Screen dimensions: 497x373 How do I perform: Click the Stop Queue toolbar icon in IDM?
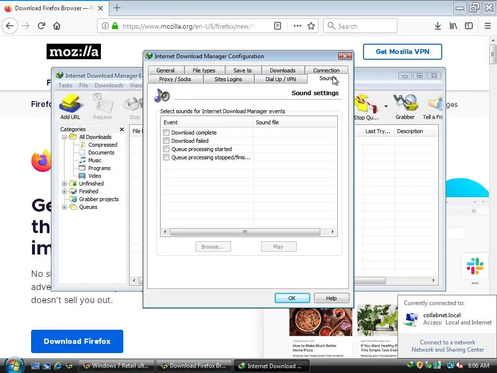coord(366,107)
